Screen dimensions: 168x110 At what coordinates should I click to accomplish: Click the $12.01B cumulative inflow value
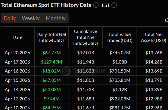(86, 53)
